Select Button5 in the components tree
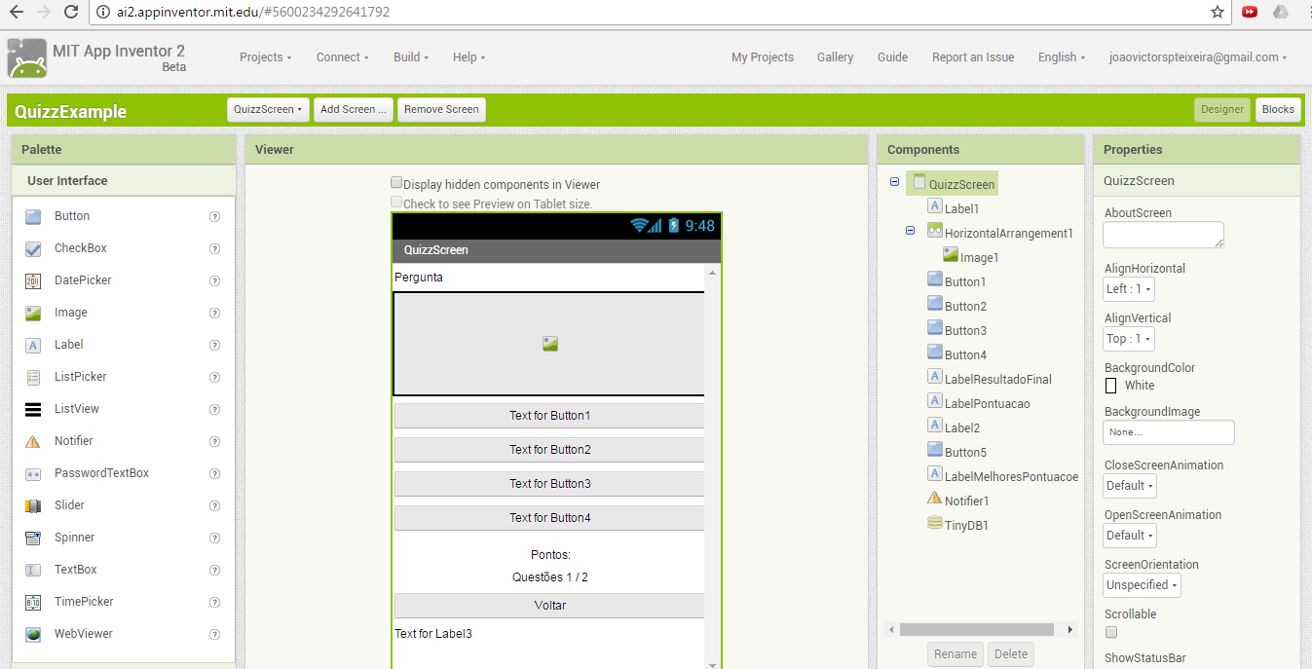 pyautogui.click(x=965, y=452)
